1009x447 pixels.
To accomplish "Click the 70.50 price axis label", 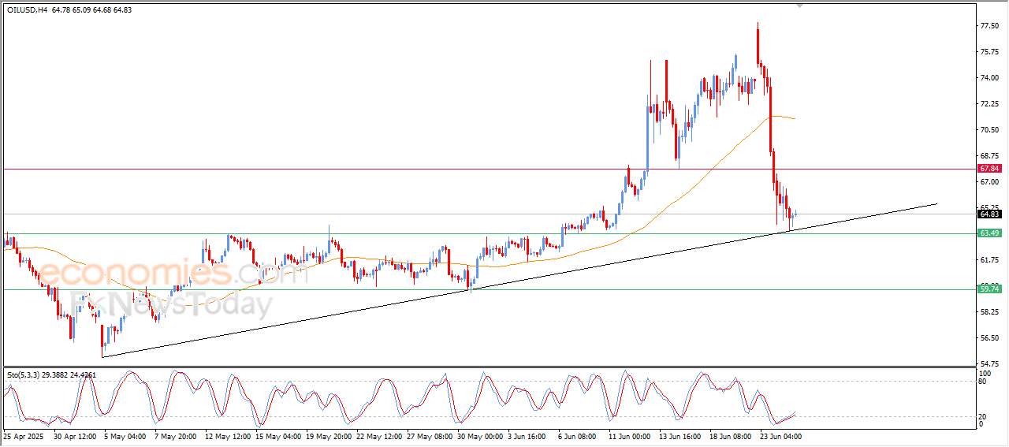I will (990, 130).
